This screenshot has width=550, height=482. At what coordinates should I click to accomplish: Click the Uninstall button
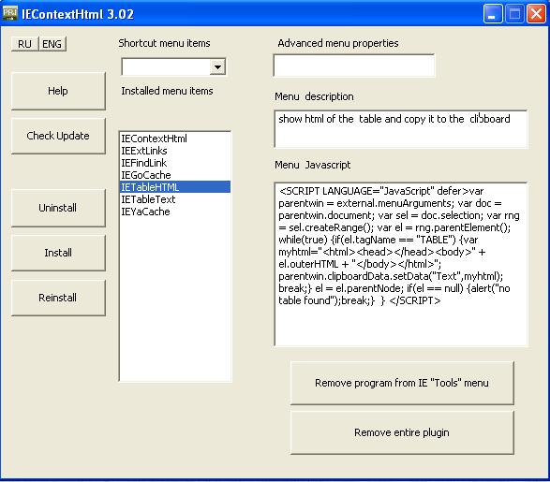[58, 208]
